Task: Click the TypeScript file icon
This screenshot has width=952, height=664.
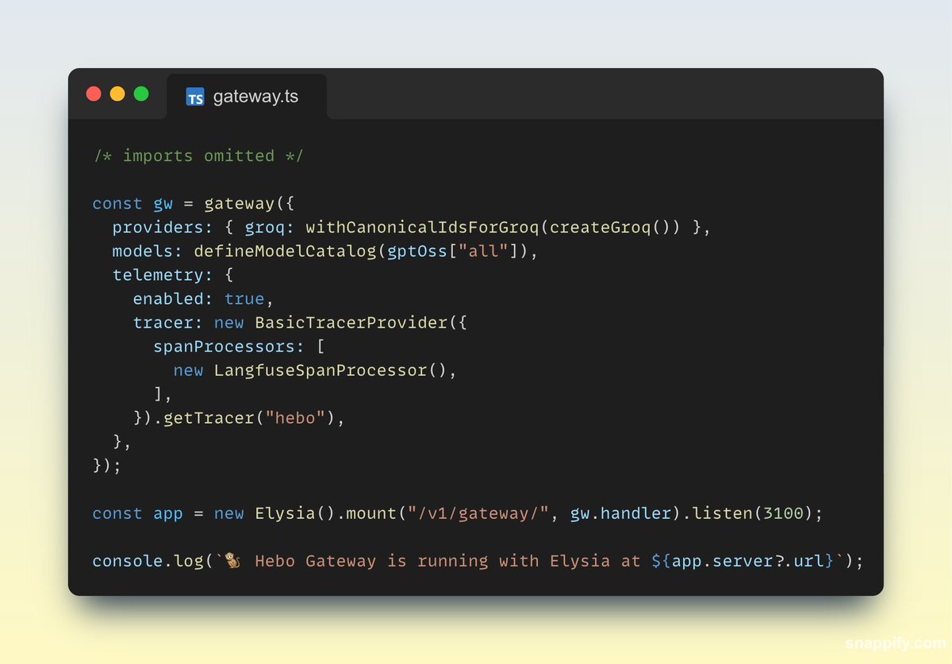Action: pyautogui.click(x=195, y=97)
